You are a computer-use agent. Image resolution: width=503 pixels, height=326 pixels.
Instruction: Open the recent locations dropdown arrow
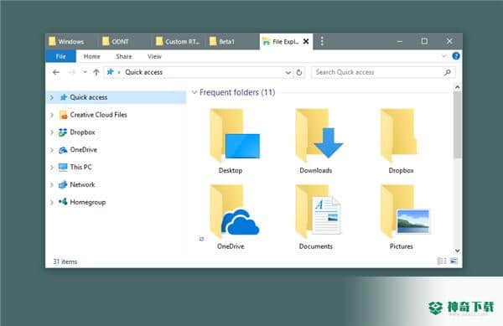(x=85, y=72)
